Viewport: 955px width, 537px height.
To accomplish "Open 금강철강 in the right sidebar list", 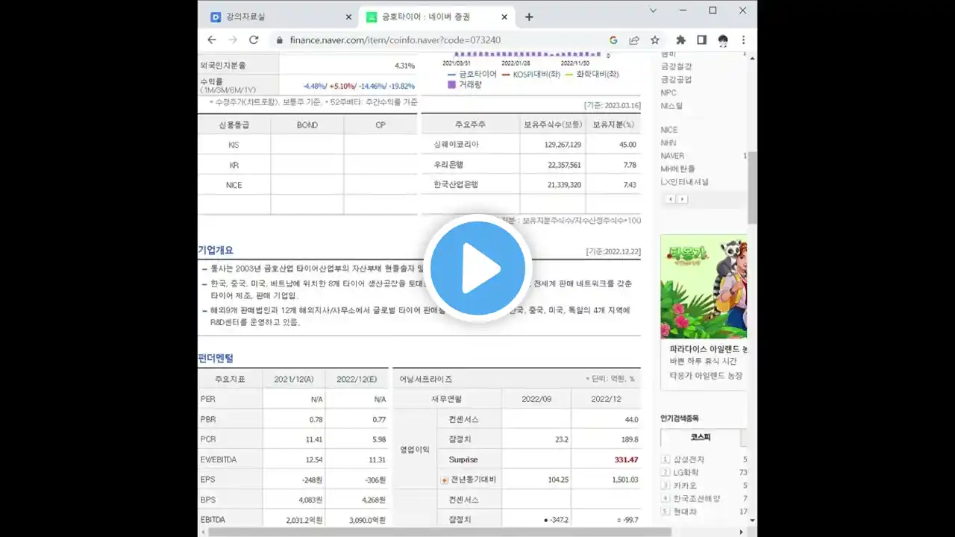I will 676,66.
